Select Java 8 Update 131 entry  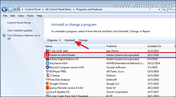point(60,92)
